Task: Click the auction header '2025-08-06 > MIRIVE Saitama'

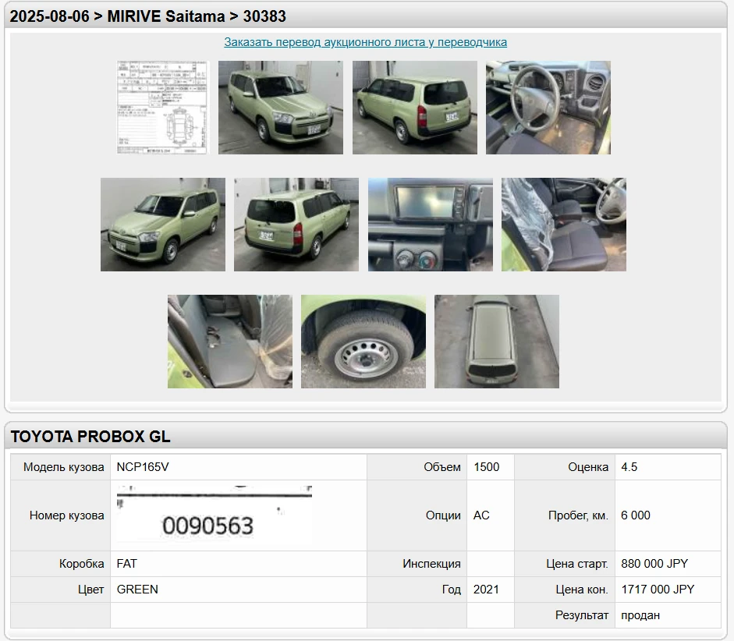Action: point(148,16)
